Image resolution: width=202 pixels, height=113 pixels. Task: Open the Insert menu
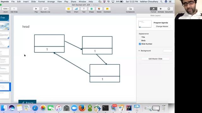click(26, 2)
